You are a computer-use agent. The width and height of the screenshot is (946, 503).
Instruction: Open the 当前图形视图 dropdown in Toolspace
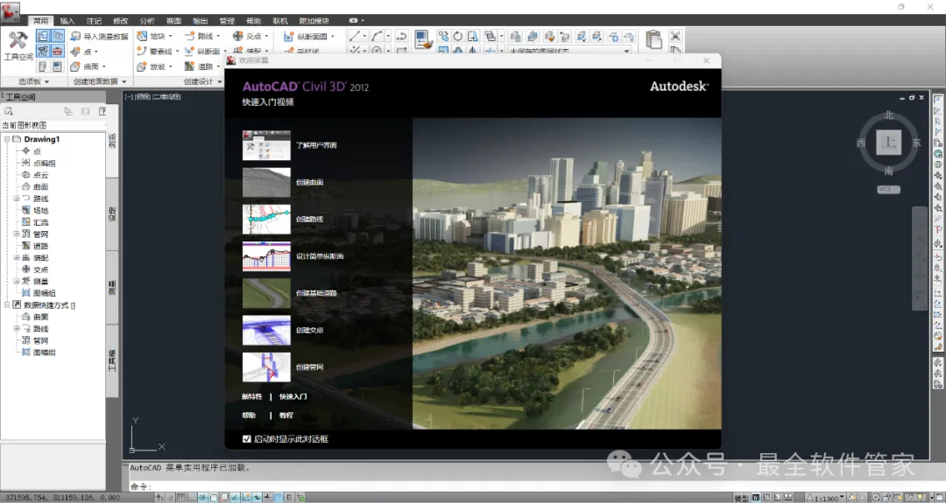coord(53,125)
